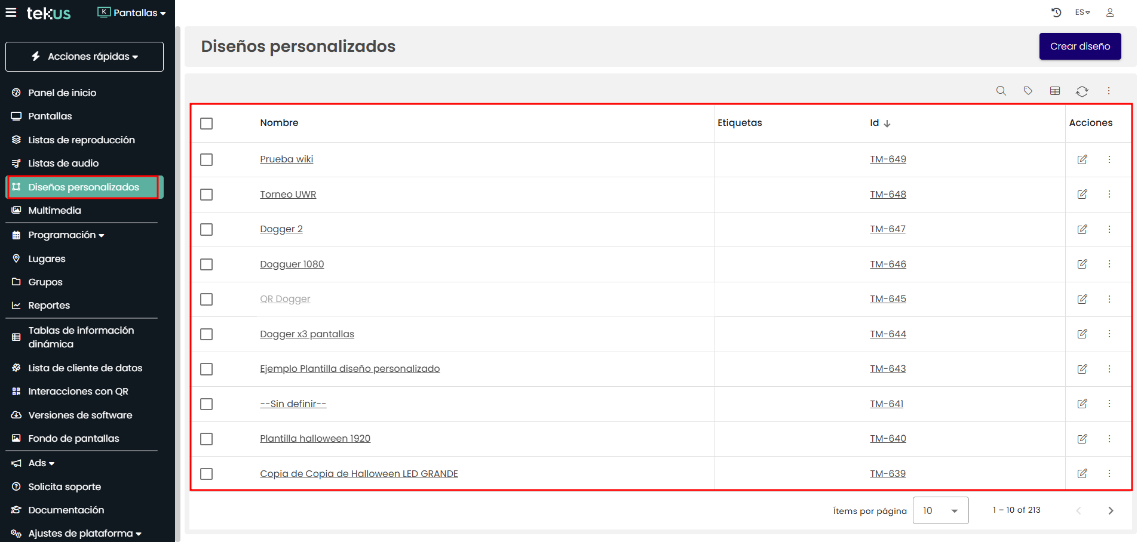Edit the Prueba wiki design
The width and height of the screenshot is (1147, 542).
(x=1082, y=159)
